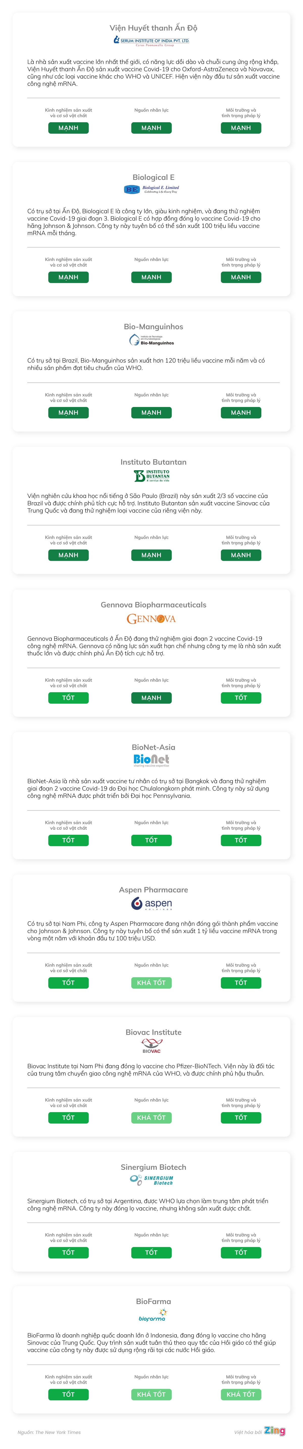303x1449 pixels.
Task: Click the BioNet-Asia title text
Action: 153,747
